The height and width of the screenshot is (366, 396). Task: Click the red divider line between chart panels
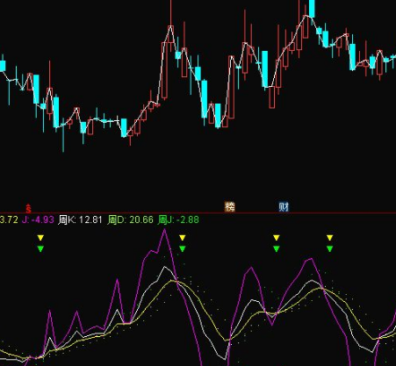click(x=198, y=213)
